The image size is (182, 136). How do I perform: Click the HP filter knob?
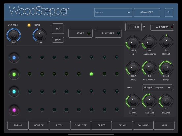pos(133,42)
